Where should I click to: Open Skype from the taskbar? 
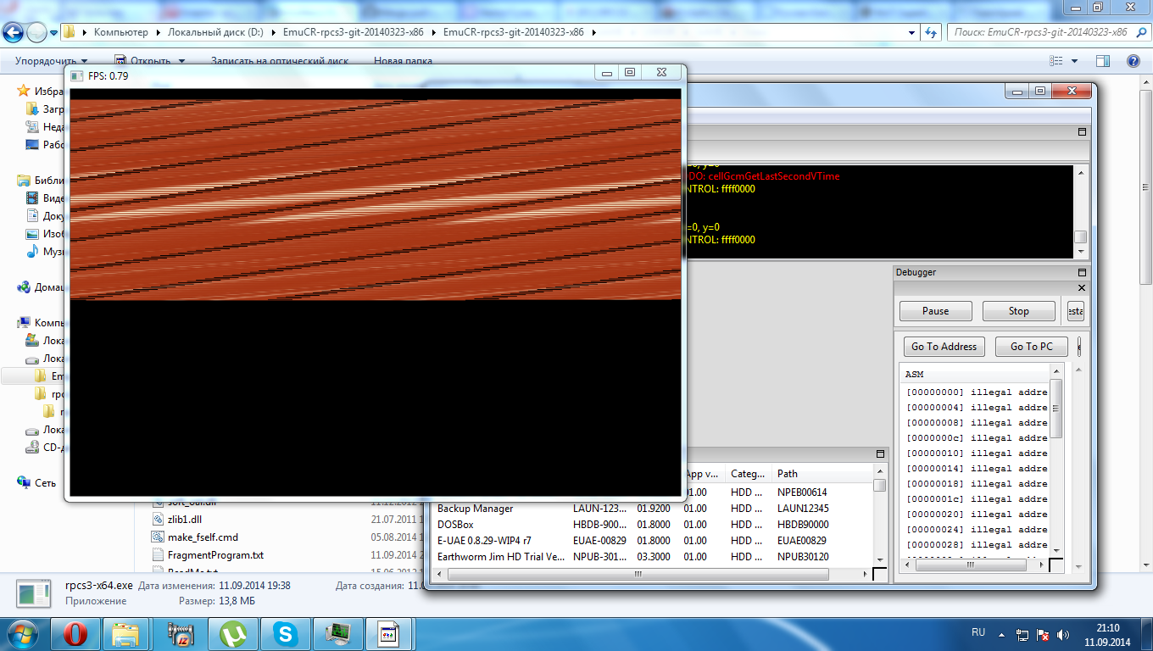[x=286, y=633]
